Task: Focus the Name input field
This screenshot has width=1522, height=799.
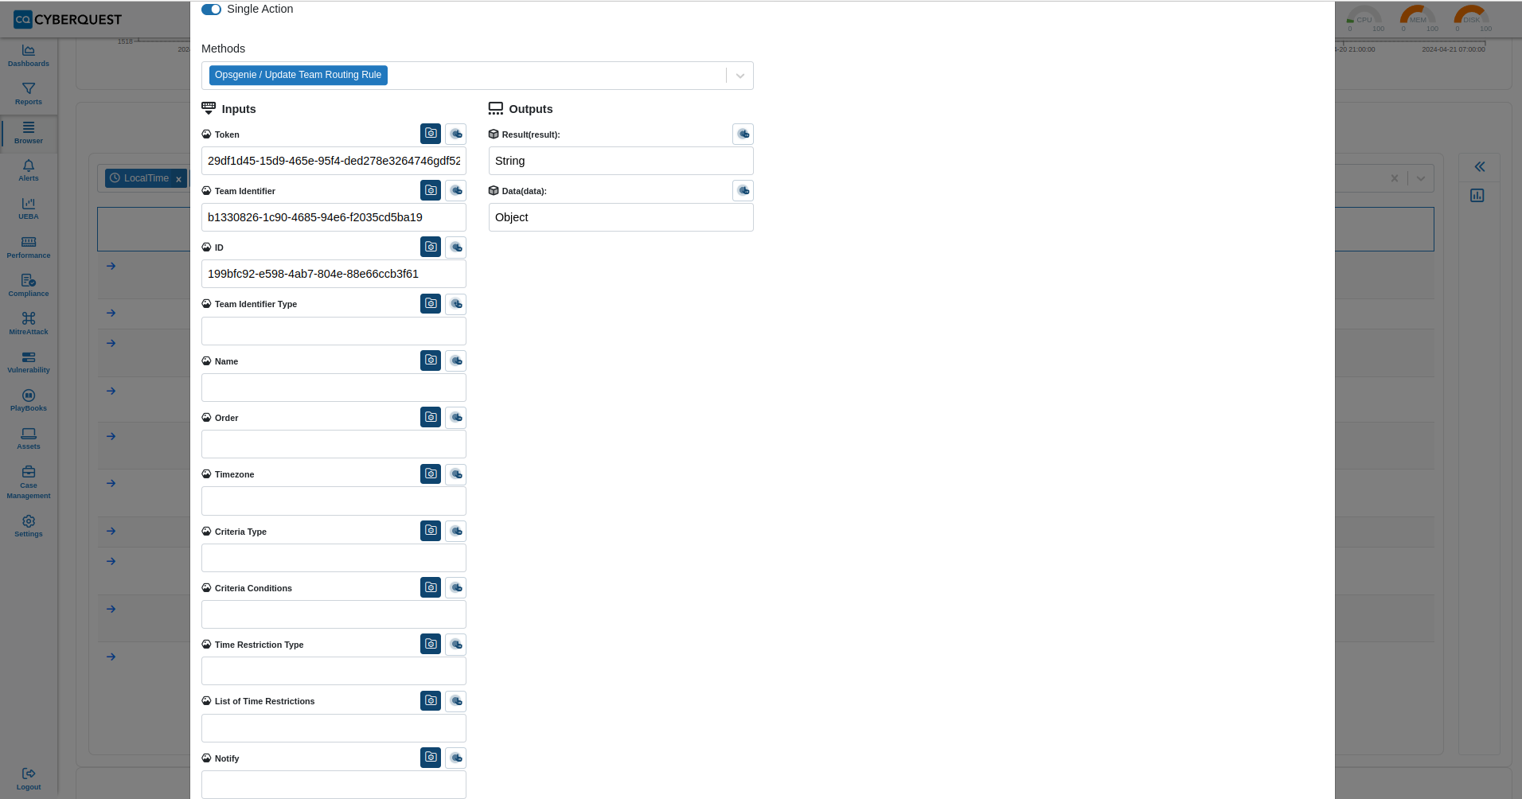Action: pos(334,388)
